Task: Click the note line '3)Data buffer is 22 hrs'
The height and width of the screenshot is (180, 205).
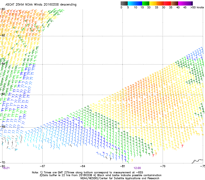Action: pyautogui.click(x=100, y=175)
